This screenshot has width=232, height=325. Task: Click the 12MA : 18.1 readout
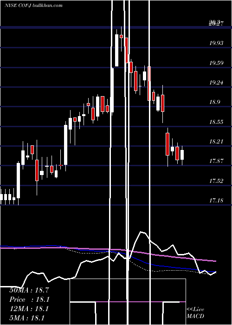click(x=29, y=309)
